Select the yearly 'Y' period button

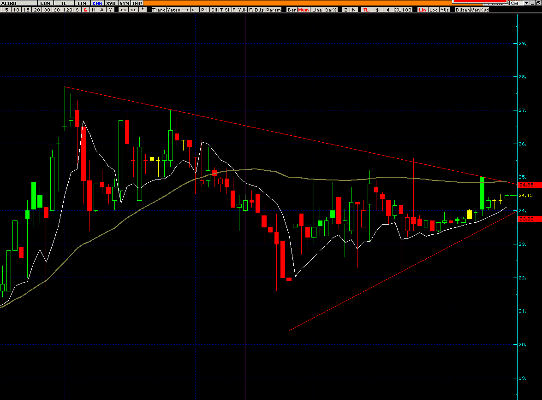pyautogui.click(x=110, y=10)
